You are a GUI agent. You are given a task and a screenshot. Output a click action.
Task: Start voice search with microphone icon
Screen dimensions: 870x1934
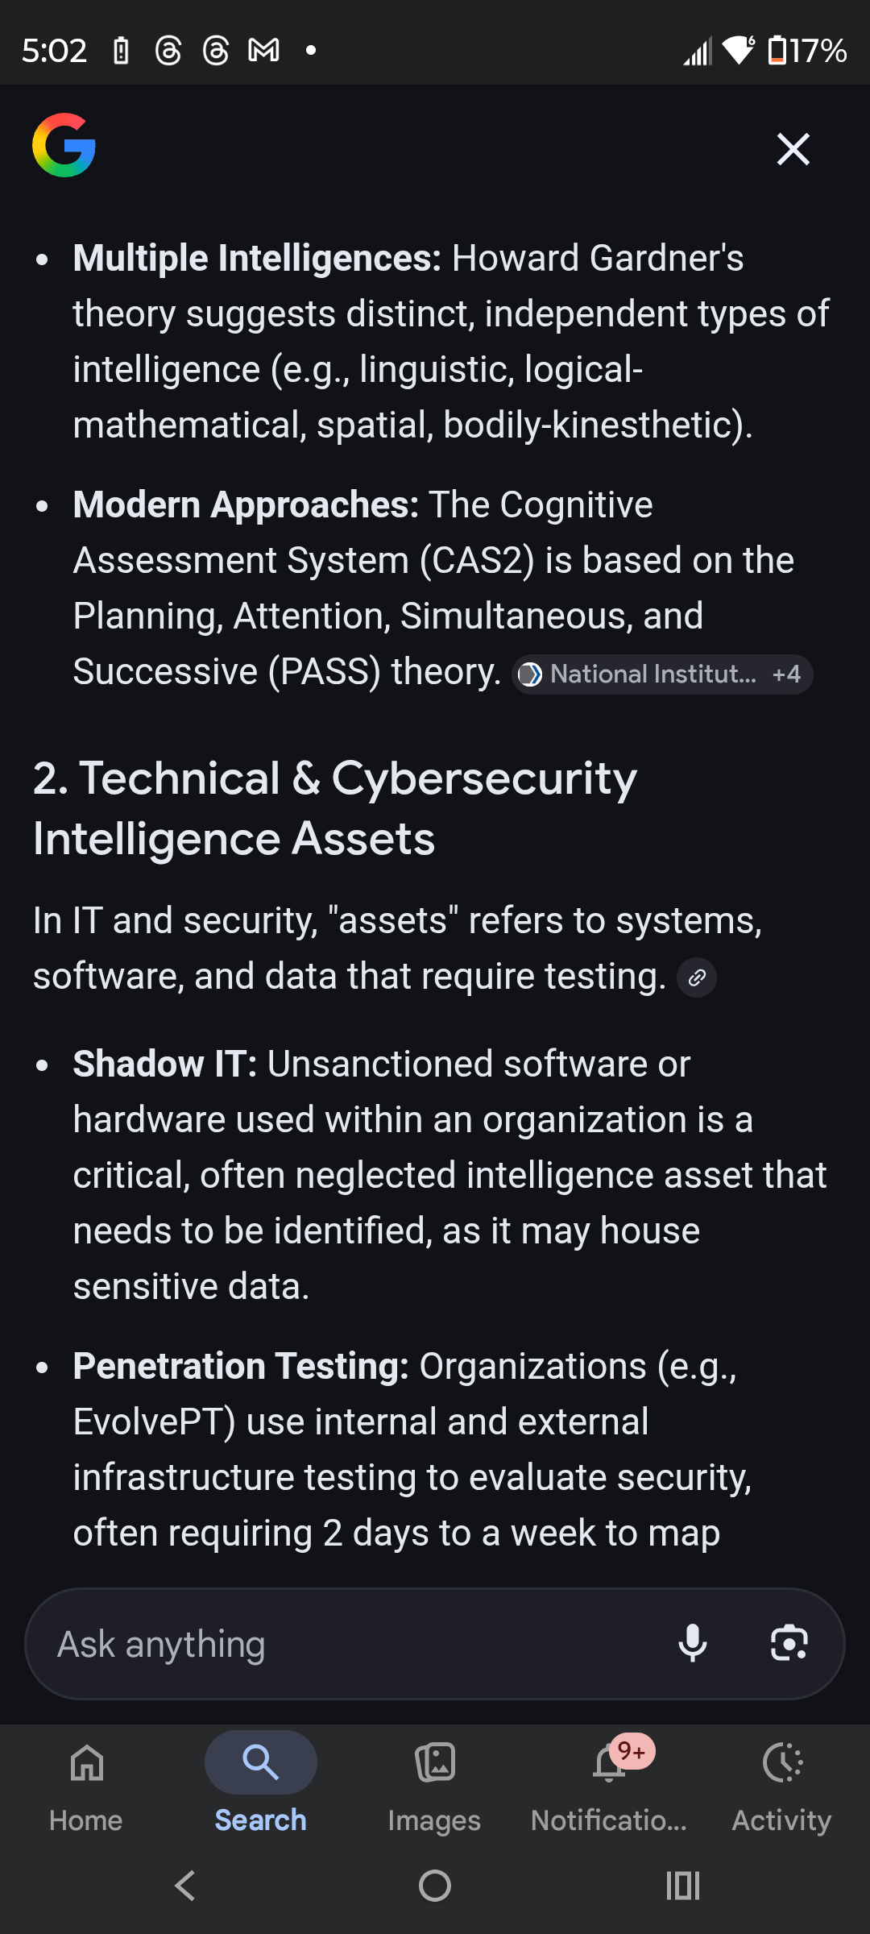point(693,1643)
